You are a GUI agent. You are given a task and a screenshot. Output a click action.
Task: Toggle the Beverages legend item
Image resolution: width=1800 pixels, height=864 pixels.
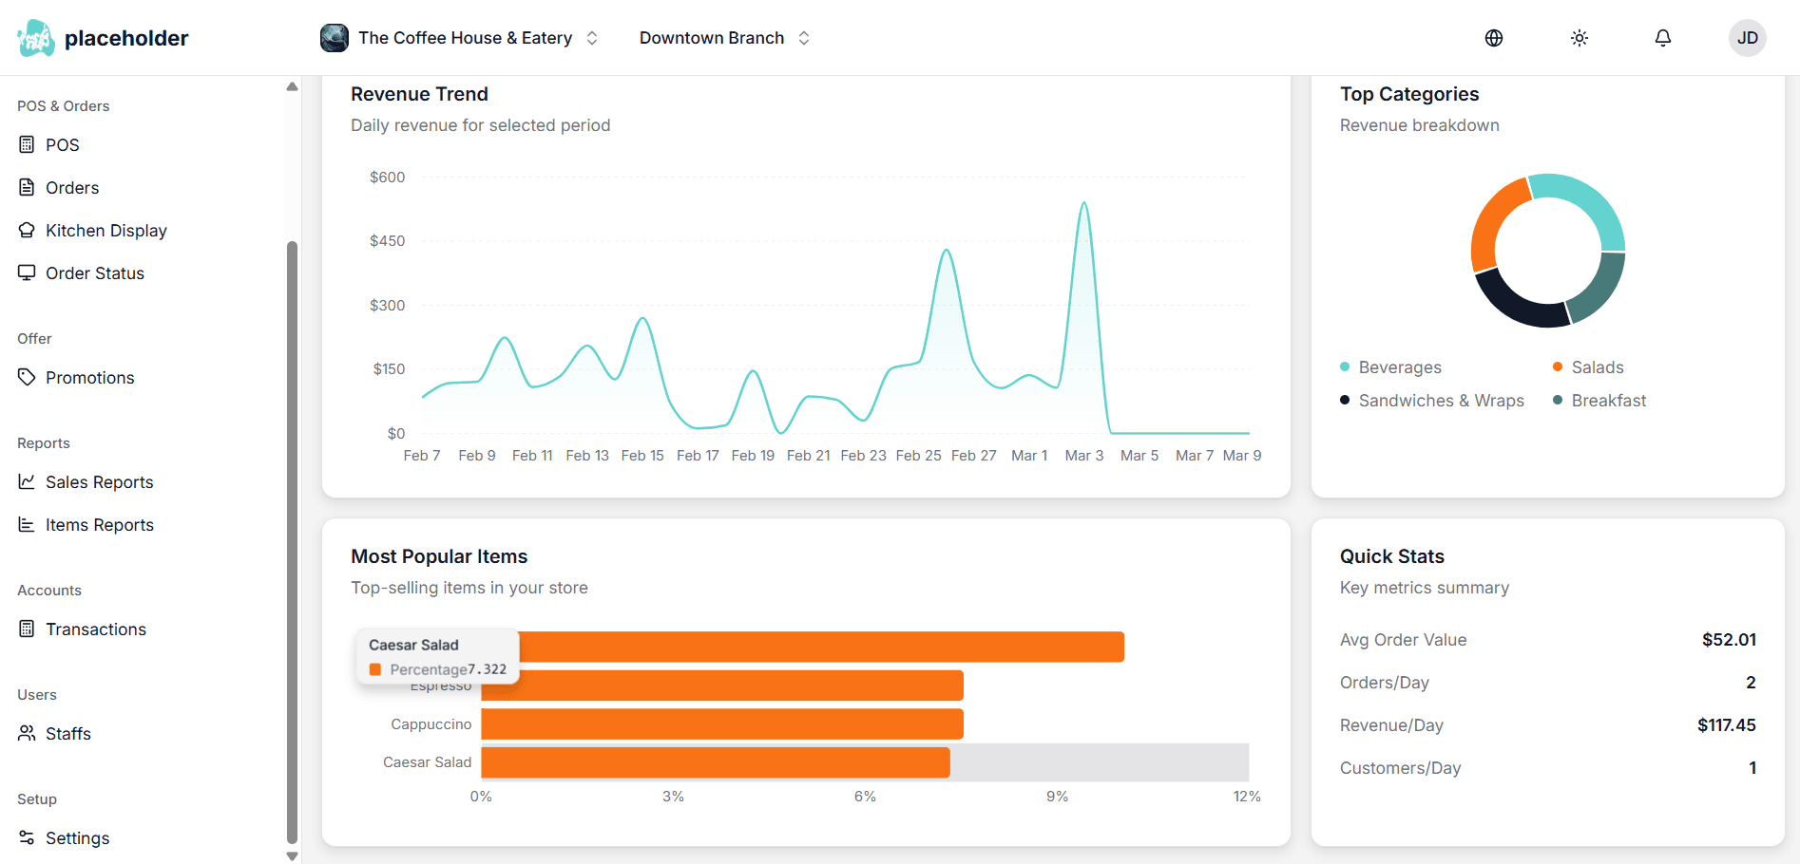point(1399,367)
